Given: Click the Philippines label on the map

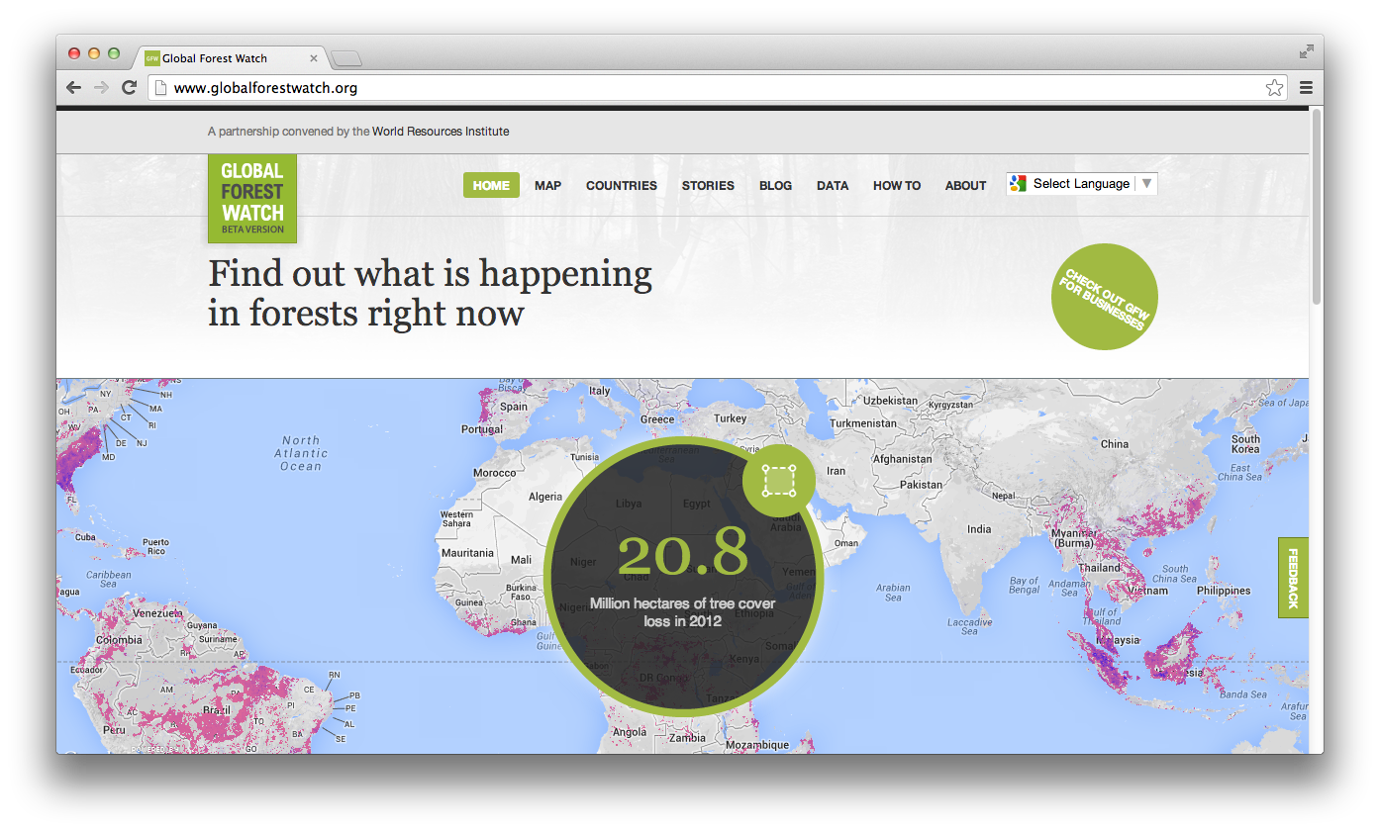Looking at the screenshot, I should (1224, 591).
